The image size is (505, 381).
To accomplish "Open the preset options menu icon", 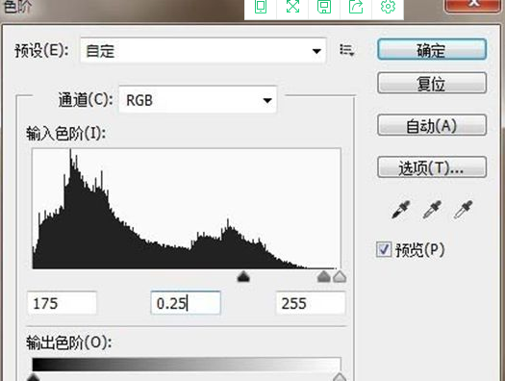I will tap(347, 50).
